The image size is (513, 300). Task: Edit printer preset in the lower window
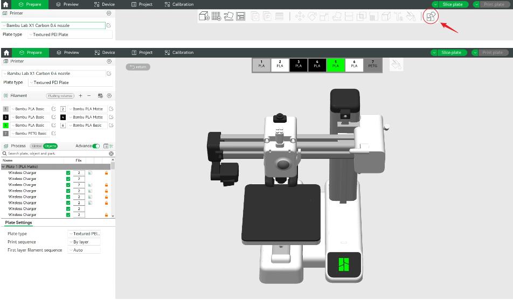pos(109,73)
